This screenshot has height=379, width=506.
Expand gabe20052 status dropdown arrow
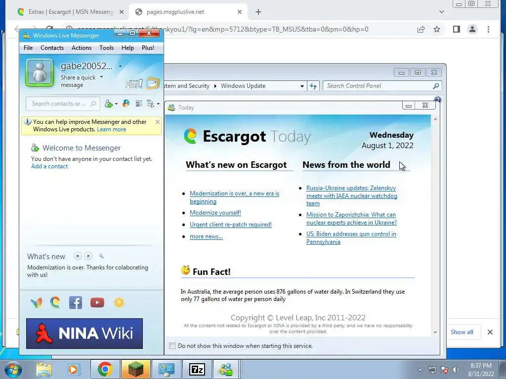coord(120,67)
